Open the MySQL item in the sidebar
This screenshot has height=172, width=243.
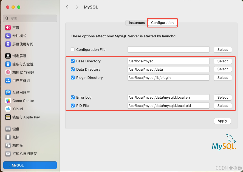[30, 165]
